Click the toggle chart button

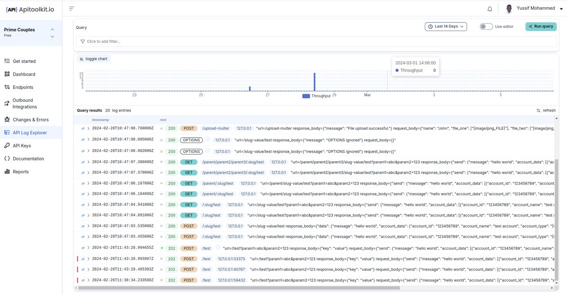[x=93, y=58]
